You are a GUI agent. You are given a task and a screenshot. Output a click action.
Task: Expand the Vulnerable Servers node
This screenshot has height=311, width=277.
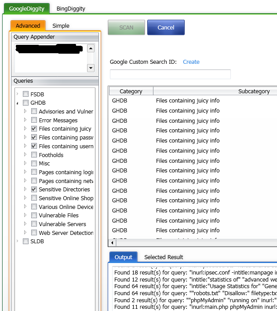click(25, 224)
